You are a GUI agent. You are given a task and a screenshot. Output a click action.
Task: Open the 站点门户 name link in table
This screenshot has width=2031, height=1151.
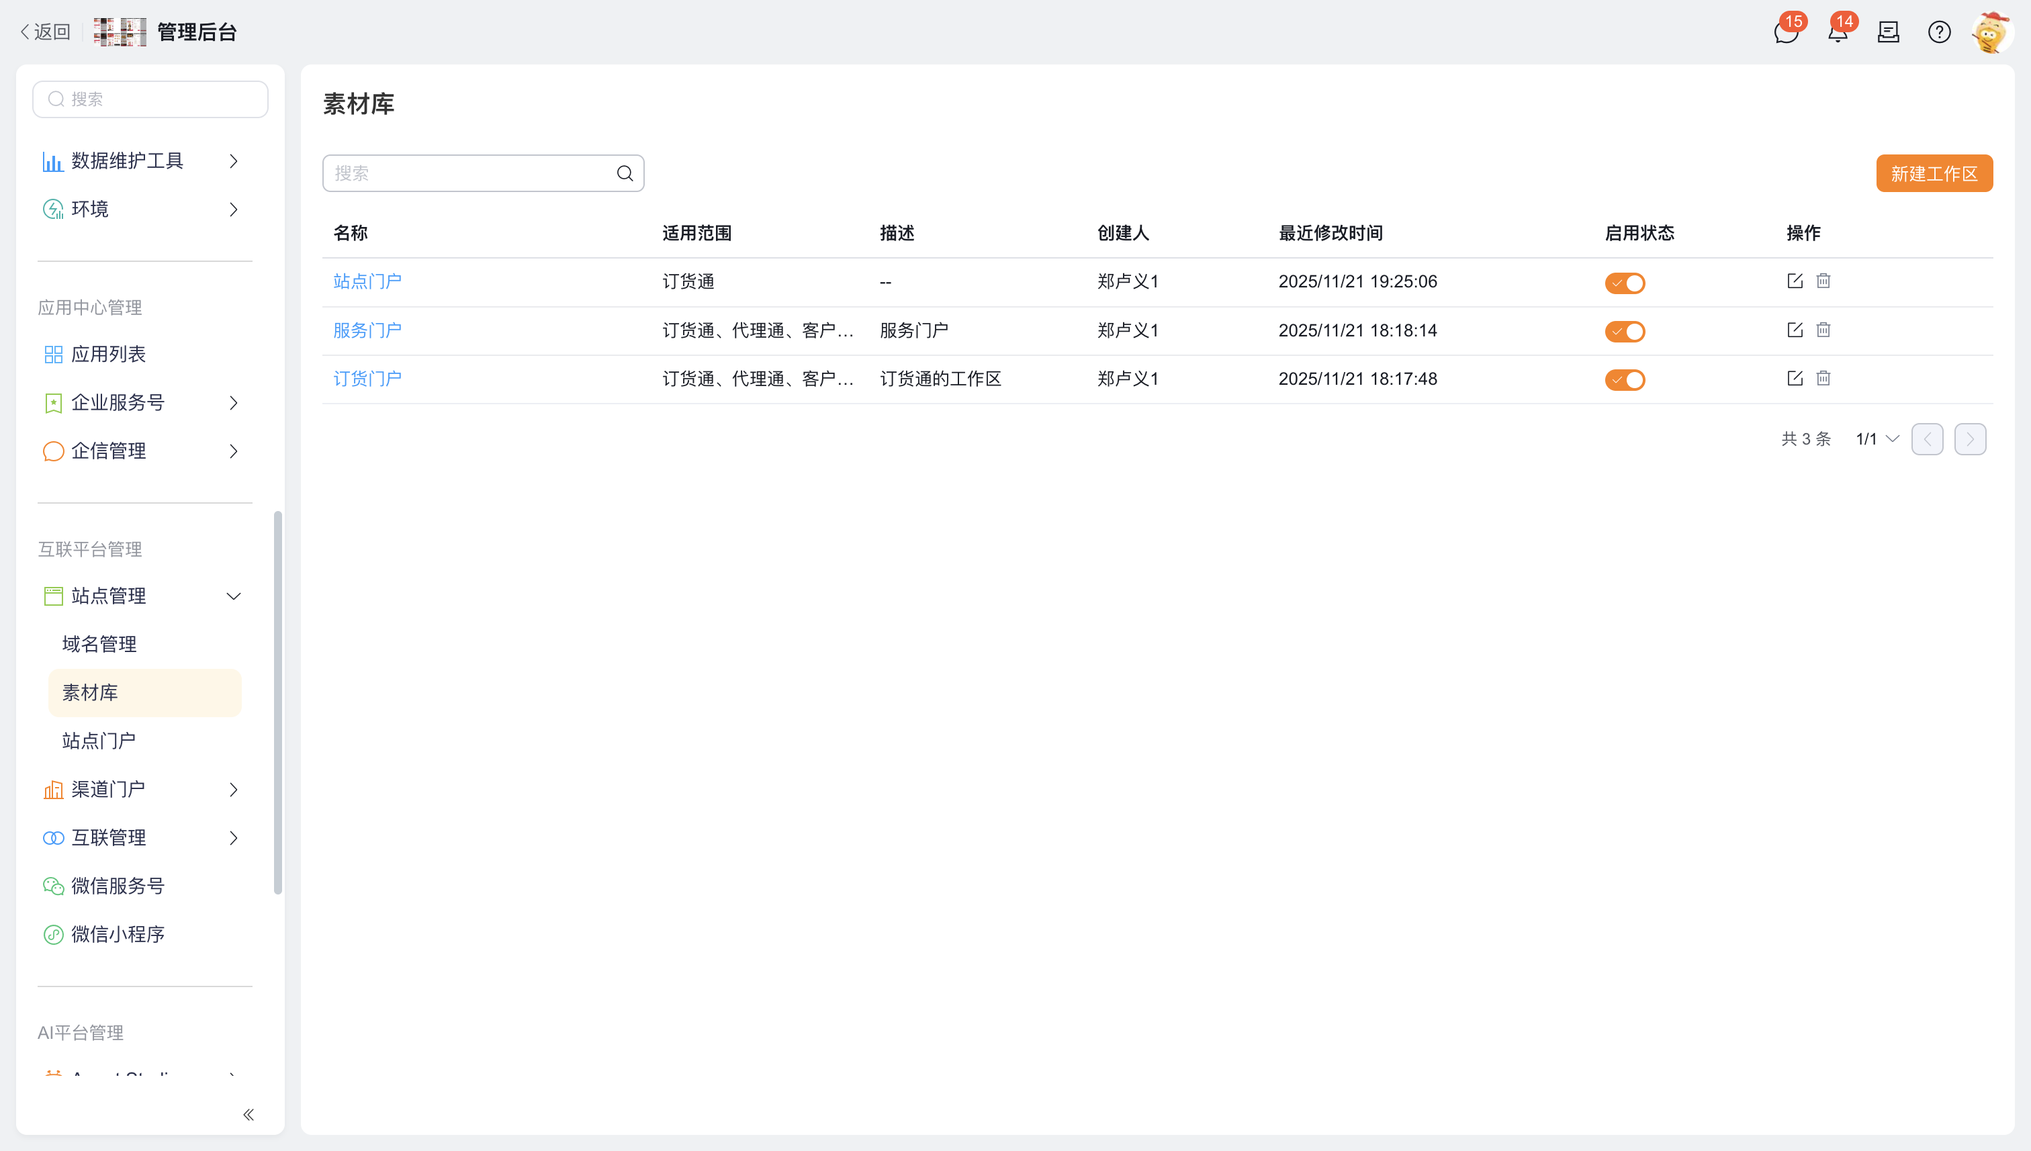pos(367,281)
